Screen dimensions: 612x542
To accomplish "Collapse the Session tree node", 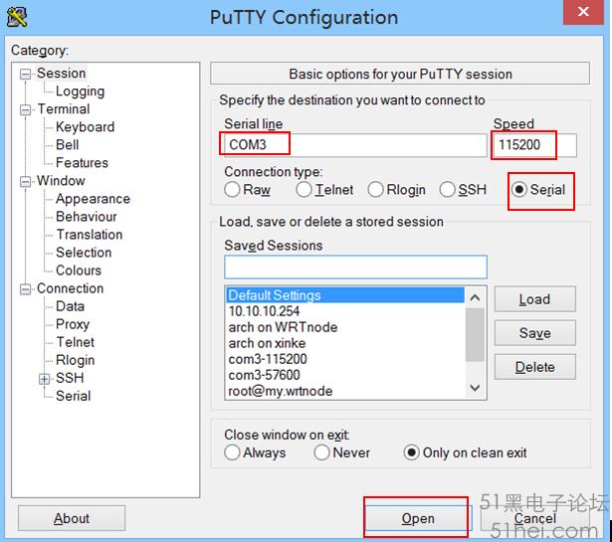I will pyautogui.click(x=25, y=74).
